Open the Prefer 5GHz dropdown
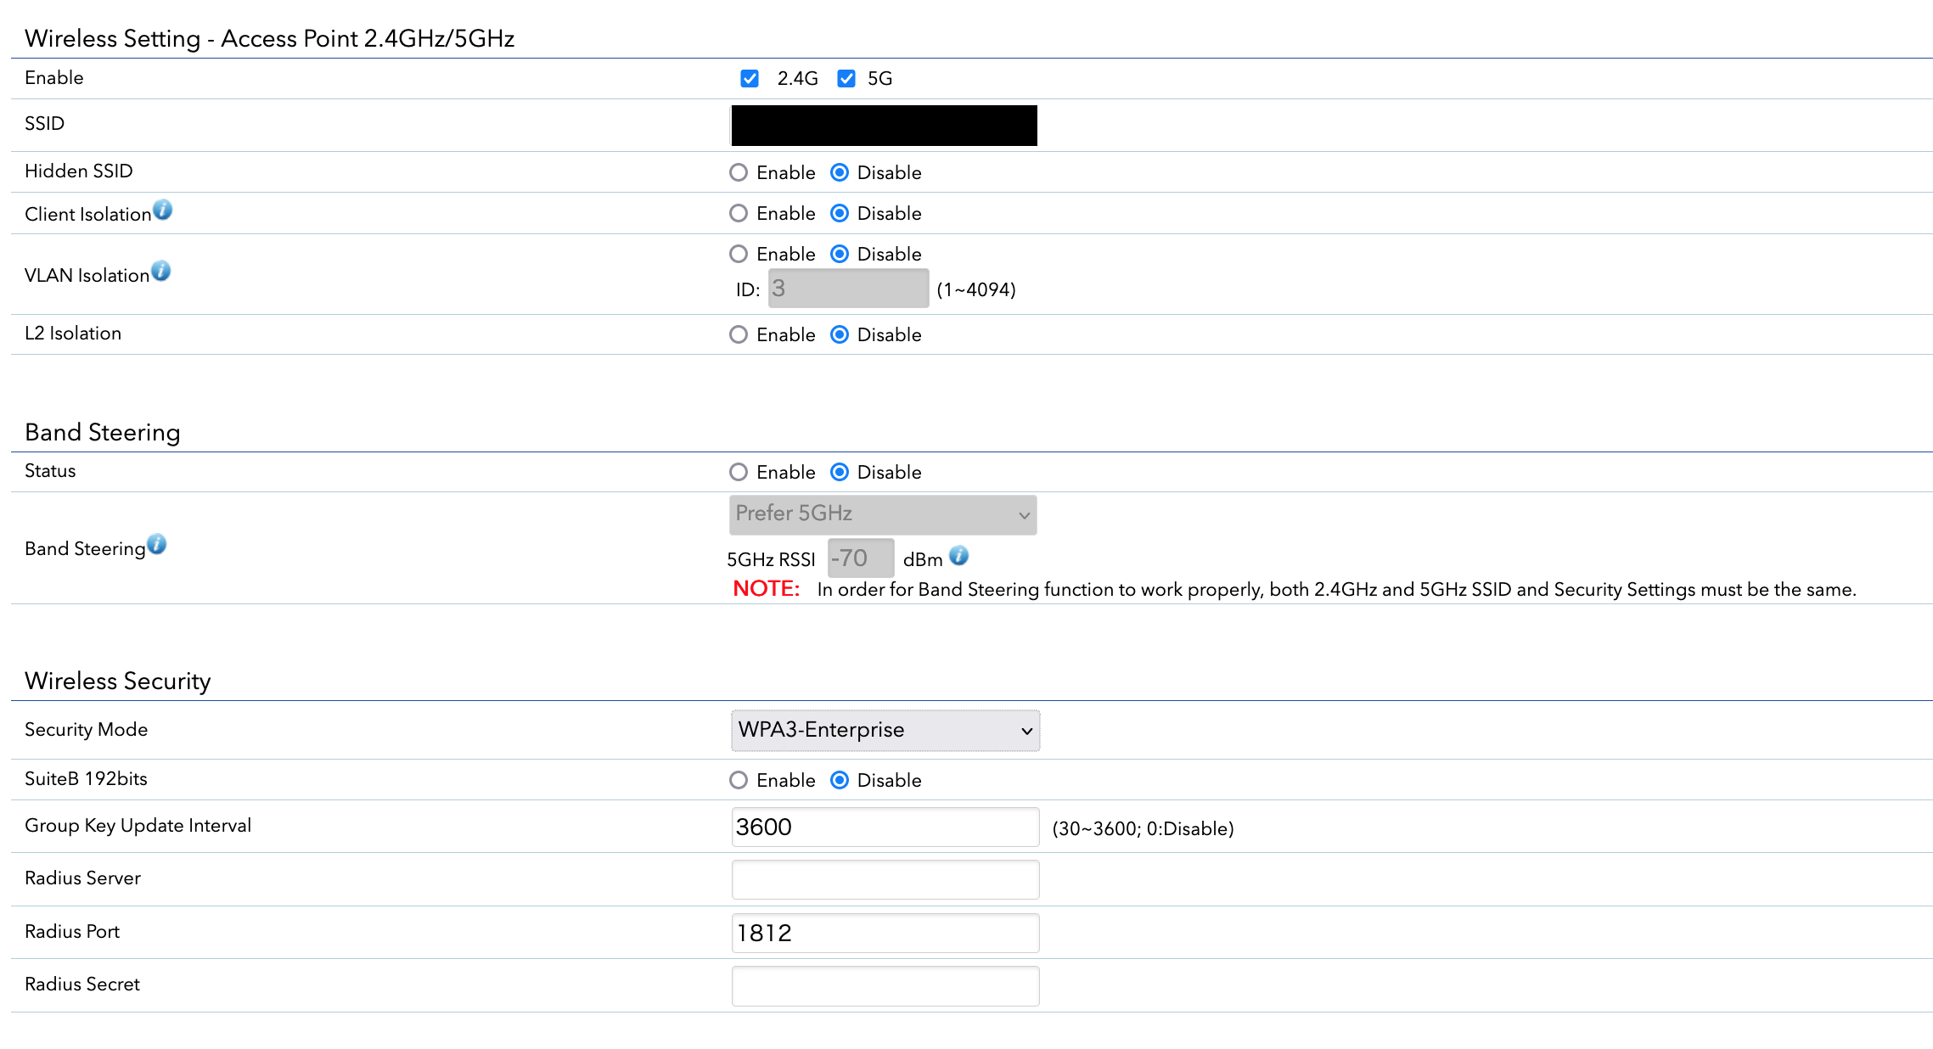This screenshot has height=1049, width=1933. (x=883, y=515)
